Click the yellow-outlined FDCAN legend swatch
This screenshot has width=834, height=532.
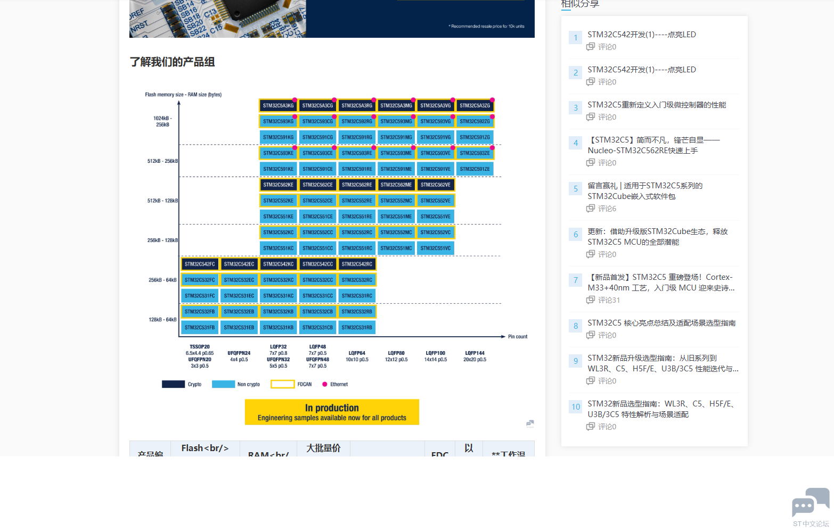[x=283, y=384]
